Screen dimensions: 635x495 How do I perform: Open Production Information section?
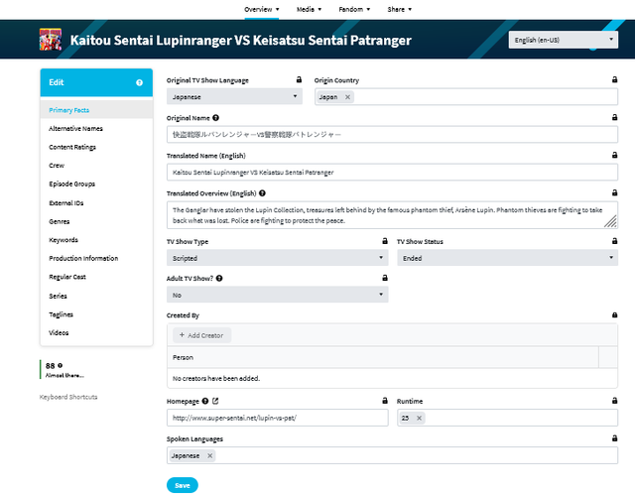coord(83,258)
